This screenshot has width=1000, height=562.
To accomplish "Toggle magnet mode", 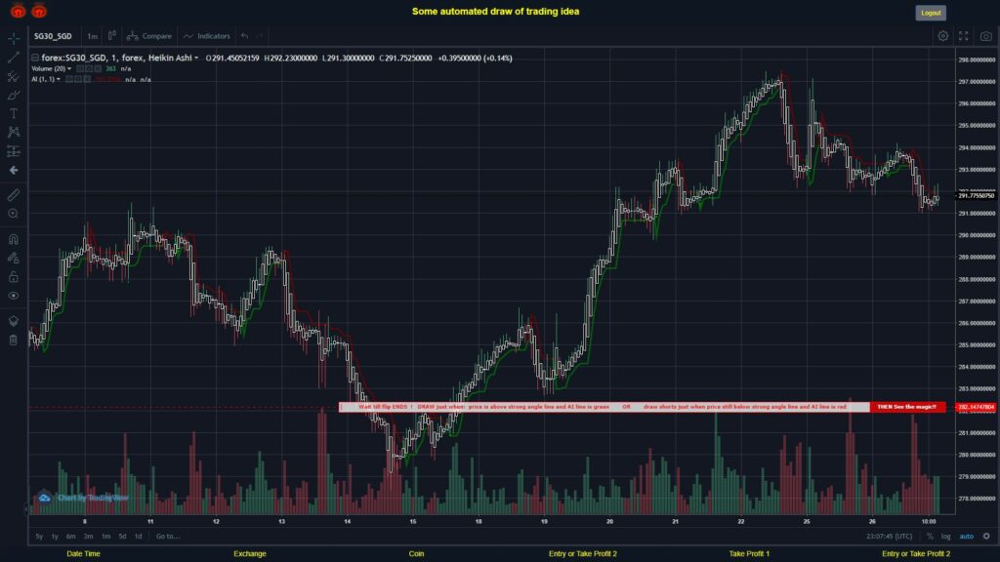I will tap(14, 239).
